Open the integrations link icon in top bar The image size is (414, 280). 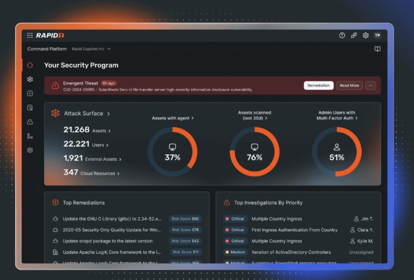pos(354,35)
